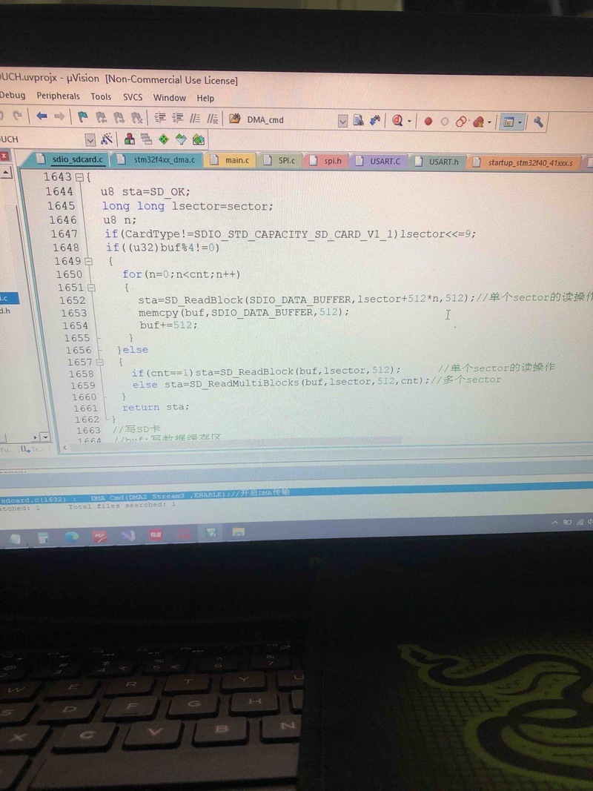Toggle a bookmark on the current line
This screenshot has height=791, width=593.
[83, 118]
